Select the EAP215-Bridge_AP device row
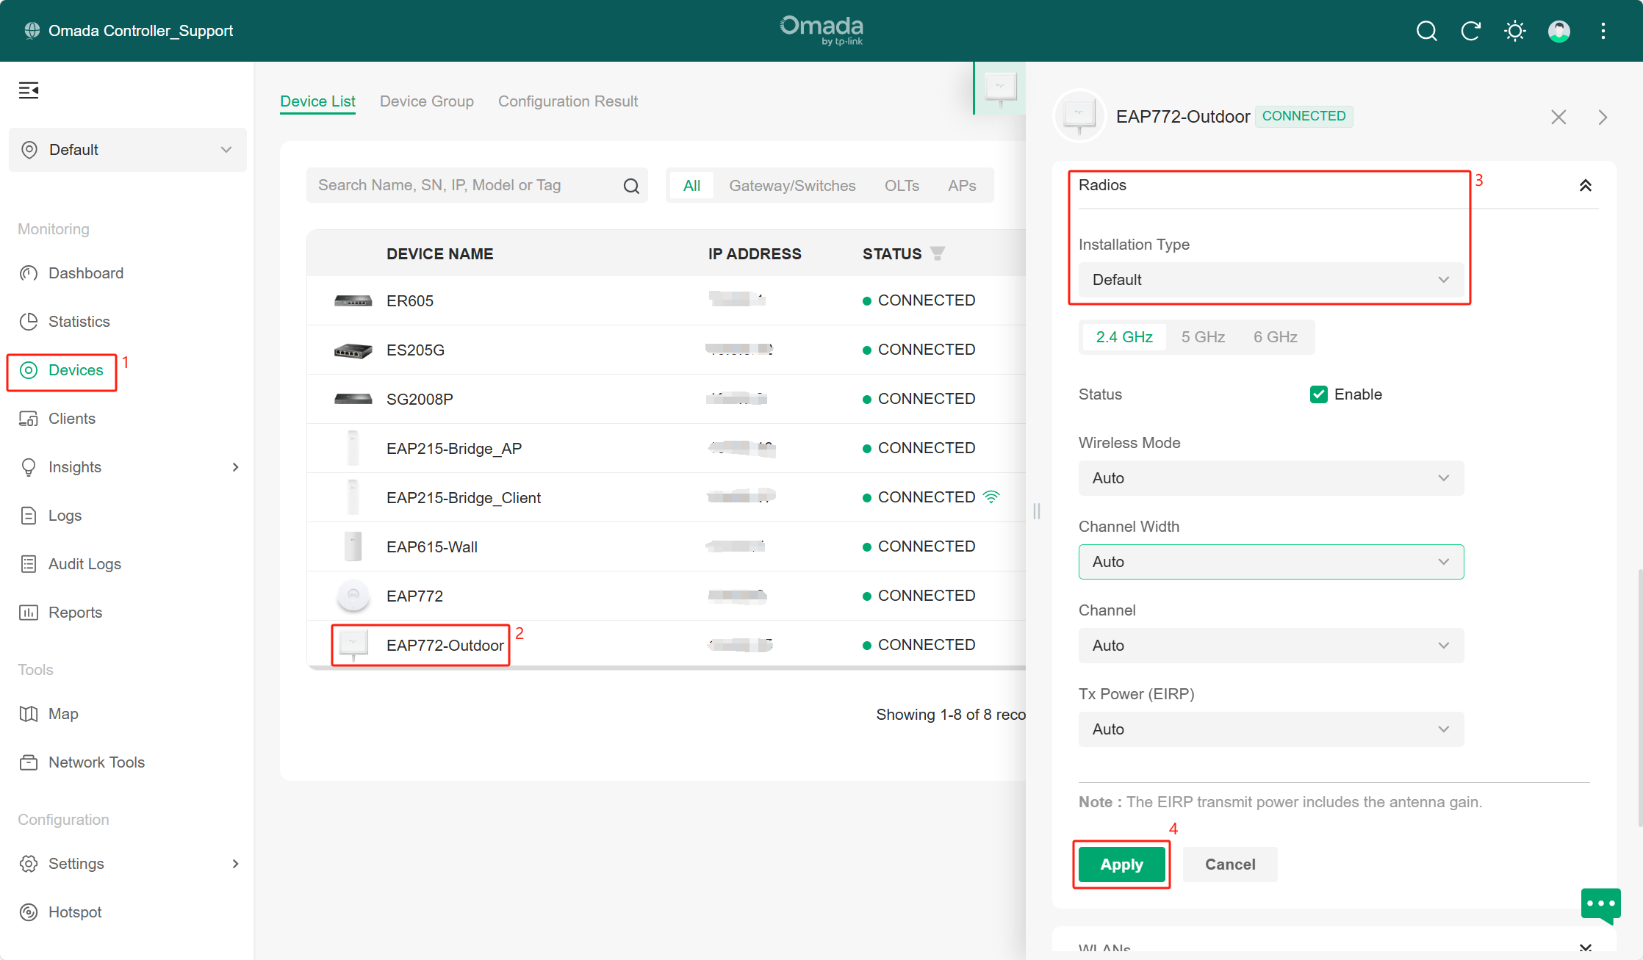Viewport: 1643px width, 960px height. [666, 448]
